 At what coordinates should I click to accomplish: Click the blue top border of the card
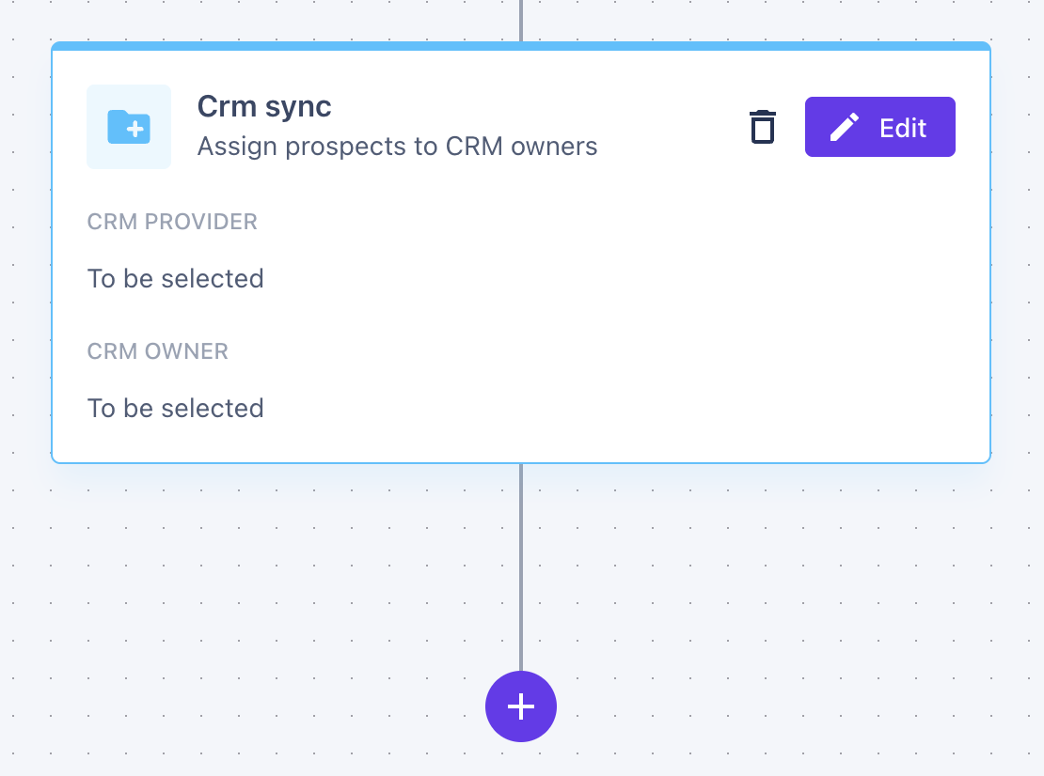pyautogui.click(x=521, y=45)
